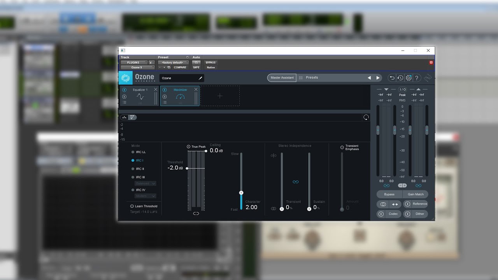This screenshot has width=498, height=280.
Task: Toggle Equalizer 1 module power
Action: click(124, 90)
